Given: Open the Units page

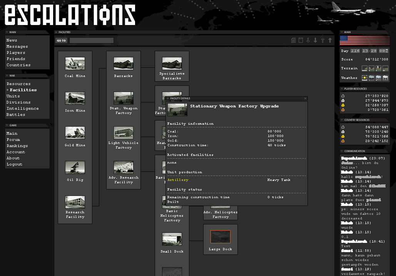Looking at the screenshot, I should 13,96.
